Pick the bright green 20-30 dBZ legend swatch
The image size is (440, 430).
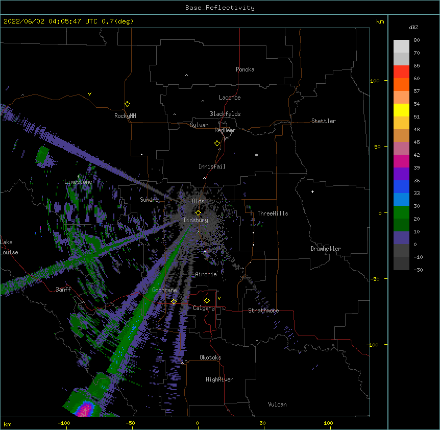[x=401, y=212]
